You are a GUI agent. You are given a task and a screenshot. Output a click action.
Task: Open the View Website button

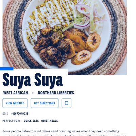coord(15,103)
